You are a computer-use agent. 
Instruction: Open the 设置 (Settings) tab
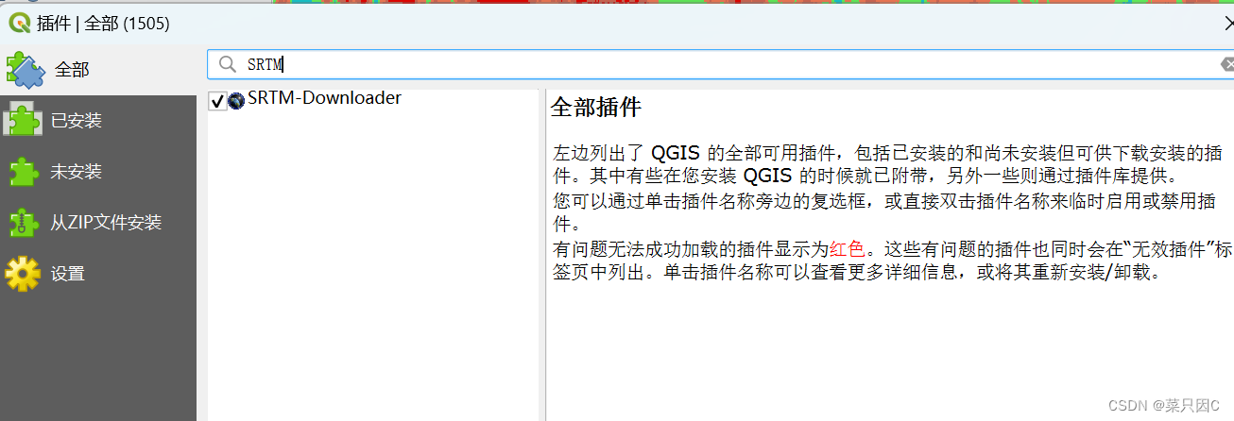[98, 274]
